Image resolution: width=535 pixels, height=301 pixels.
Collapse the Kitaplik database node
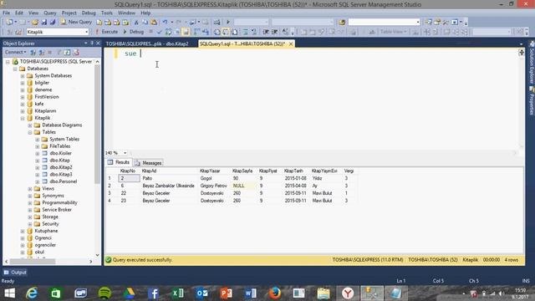pyautogui.click(x=23, y=118)
